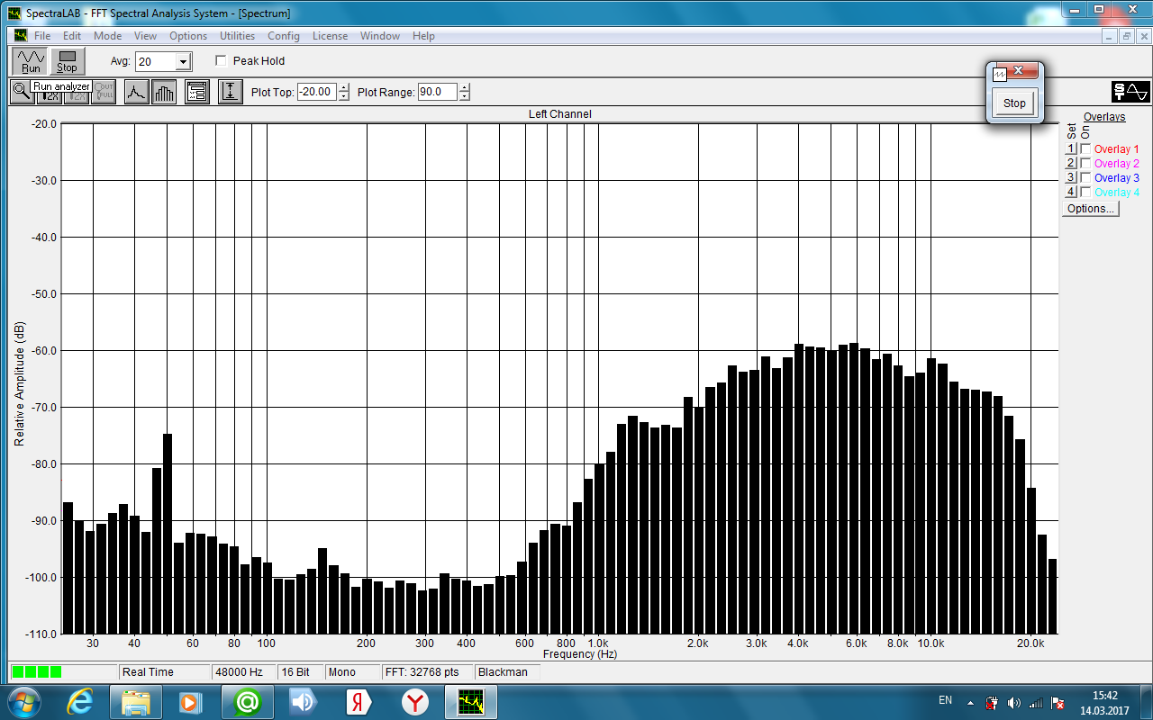
Task: Open the green Mail.ru Agent taskbar icon
Action: tap(247, 702)
